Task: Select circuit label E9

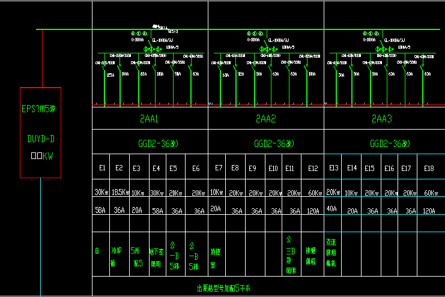Action: tap(252, 169)
